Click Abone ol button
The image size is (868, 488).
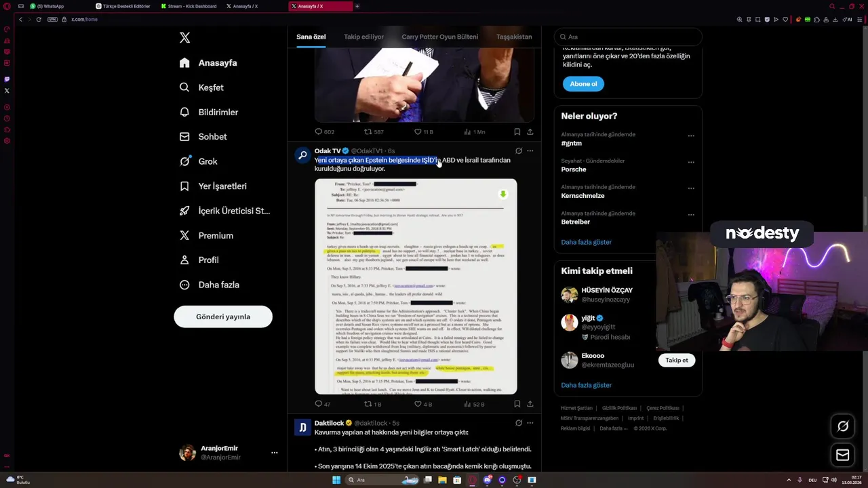pyautogui.click(x=583, y=84)
